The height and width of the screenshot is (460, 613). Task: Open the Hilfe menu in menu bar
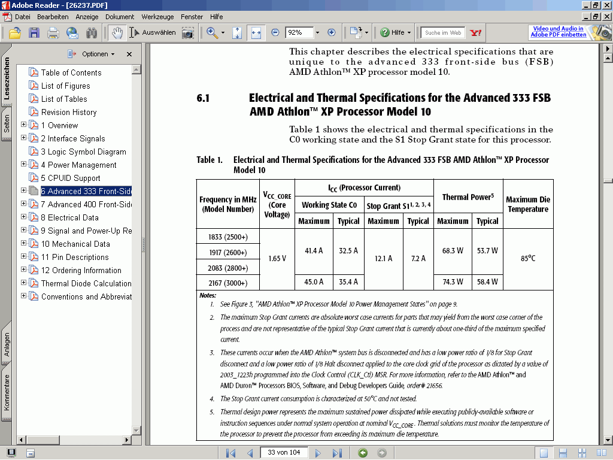click(x=216, y=17)
